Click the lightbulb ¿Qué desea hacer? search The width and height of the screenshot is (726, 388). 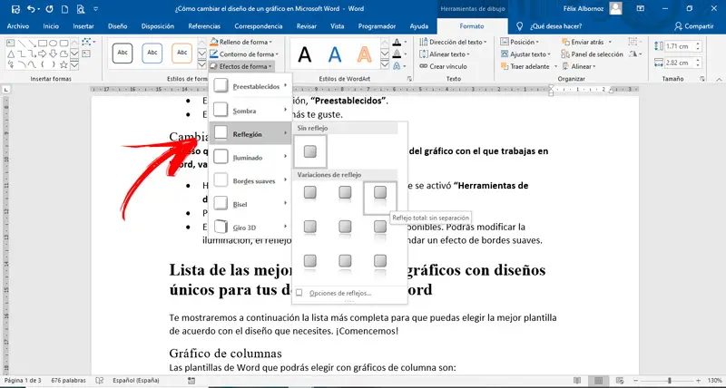[x=551, y=26]
